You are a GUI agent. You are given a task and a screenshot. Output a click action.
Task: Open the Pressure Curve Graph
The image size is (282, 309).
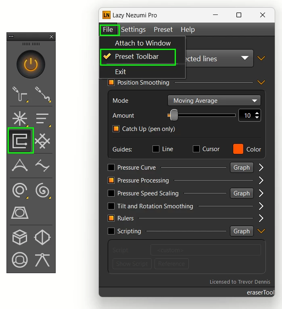(x=242, y=168)
